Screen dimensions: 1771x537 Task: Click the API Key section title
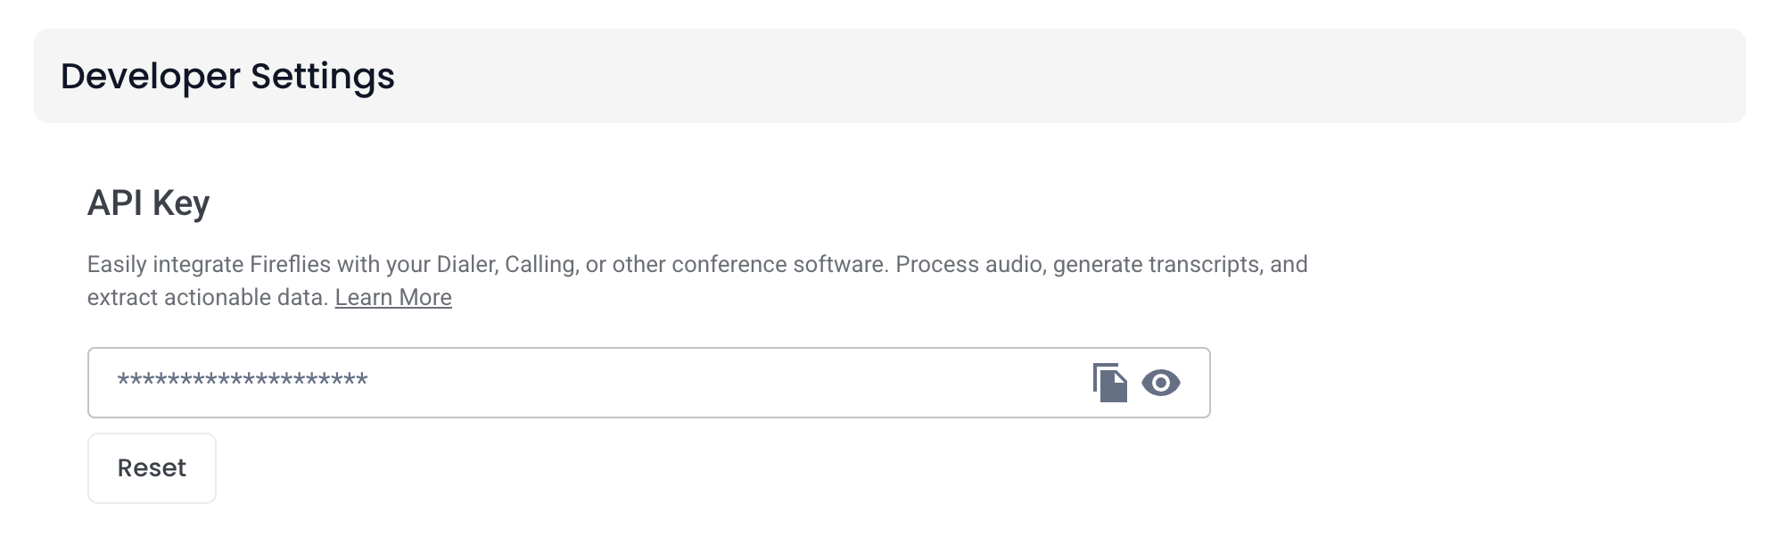pyautogui.click(x=148, y=203)
